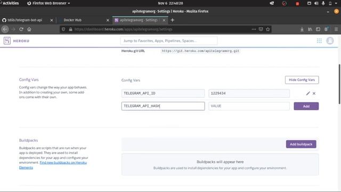Image resolution: width=341 pixels, height=192 pixels.
Task: Bookmark this page with the star icon
Action: click(267, 29)
